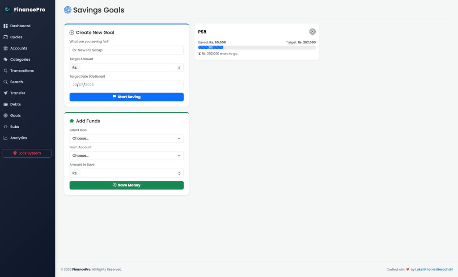Click the FinancePro logo icon

coord(7,10)
